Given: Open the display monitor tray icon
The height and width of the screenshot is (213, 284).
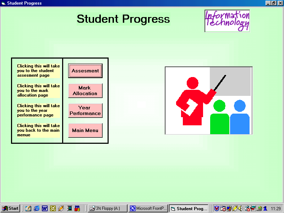Looking at the screenshot, I should (x=229, y=209).
